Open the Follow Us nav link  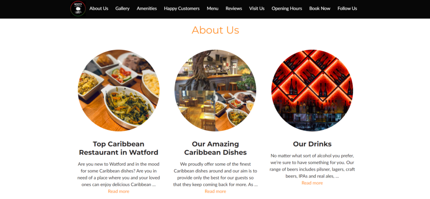347,8
